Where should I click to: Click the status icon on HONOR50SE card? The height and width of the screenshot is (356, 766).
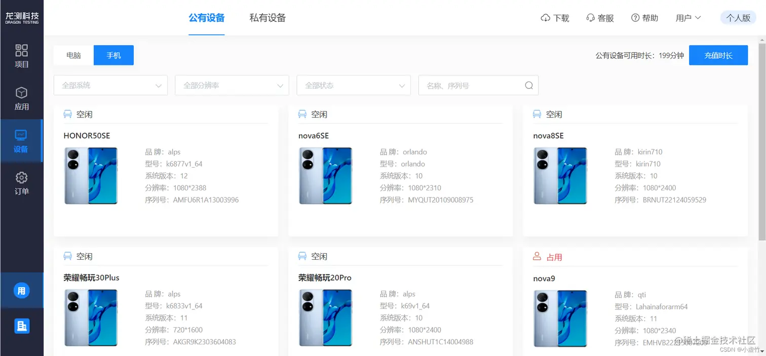pos(67,114)
